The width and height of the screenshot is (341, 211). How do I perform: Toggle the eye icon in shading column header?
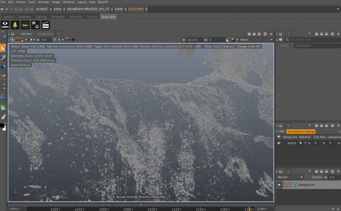click(278, 137)
